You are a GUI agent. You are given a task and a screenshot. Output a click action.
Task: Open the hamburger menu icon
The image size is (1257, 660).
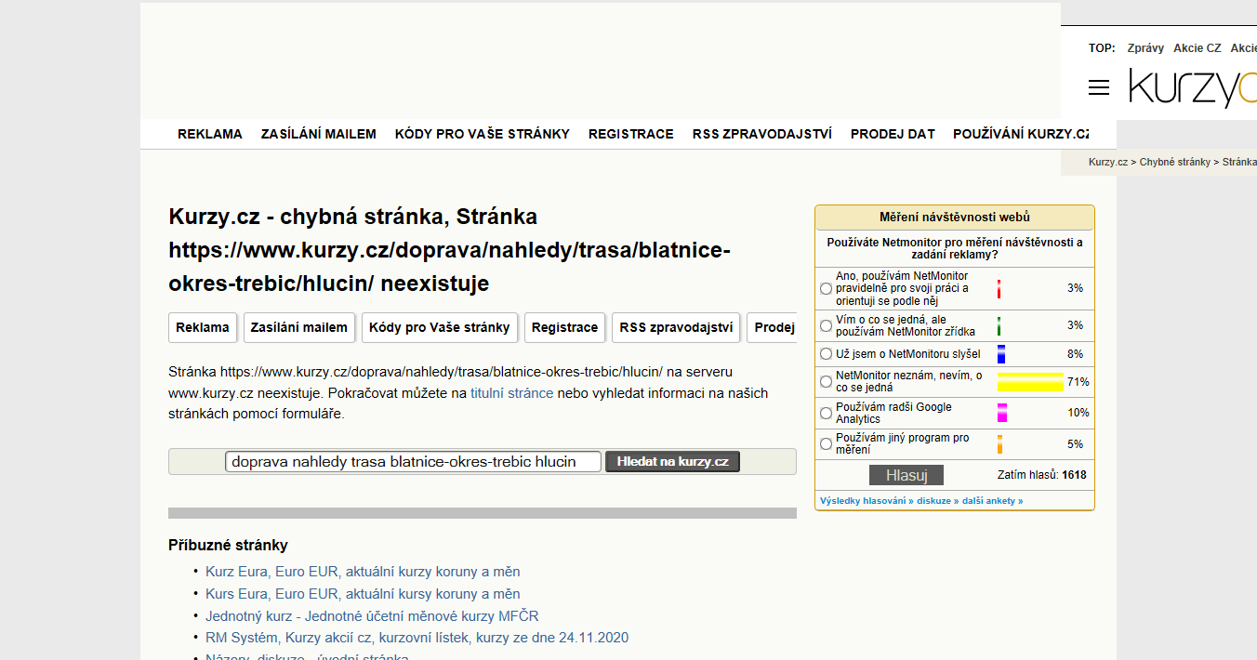pos(1099,87)
